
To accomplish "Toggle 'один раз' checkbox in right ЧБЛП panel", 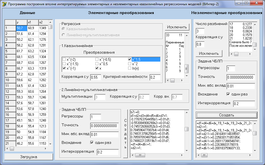I will point(228,94).
